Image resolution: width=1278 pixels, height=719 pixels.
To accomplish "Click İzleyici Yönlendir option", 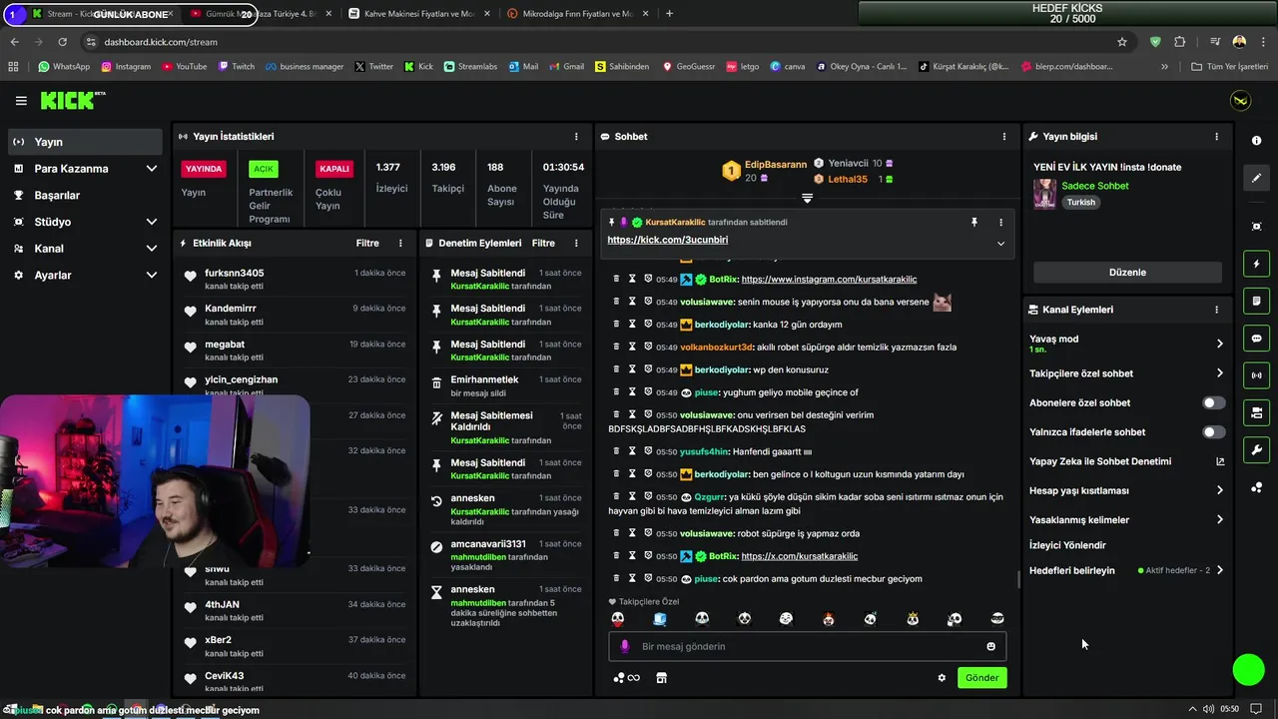I will pos(1067,545).
